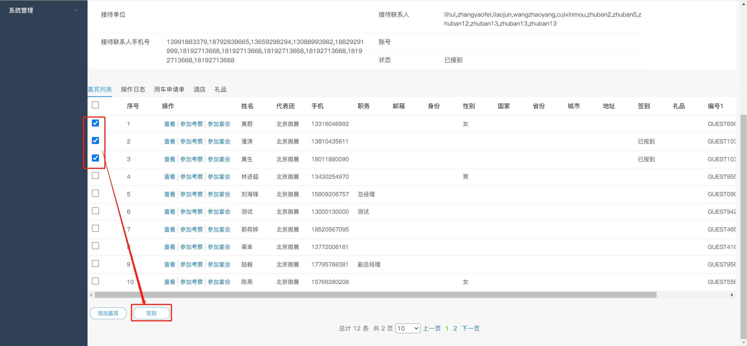
Task: Go to 上一页 in pagination
Action: click(x=432, y=329)
